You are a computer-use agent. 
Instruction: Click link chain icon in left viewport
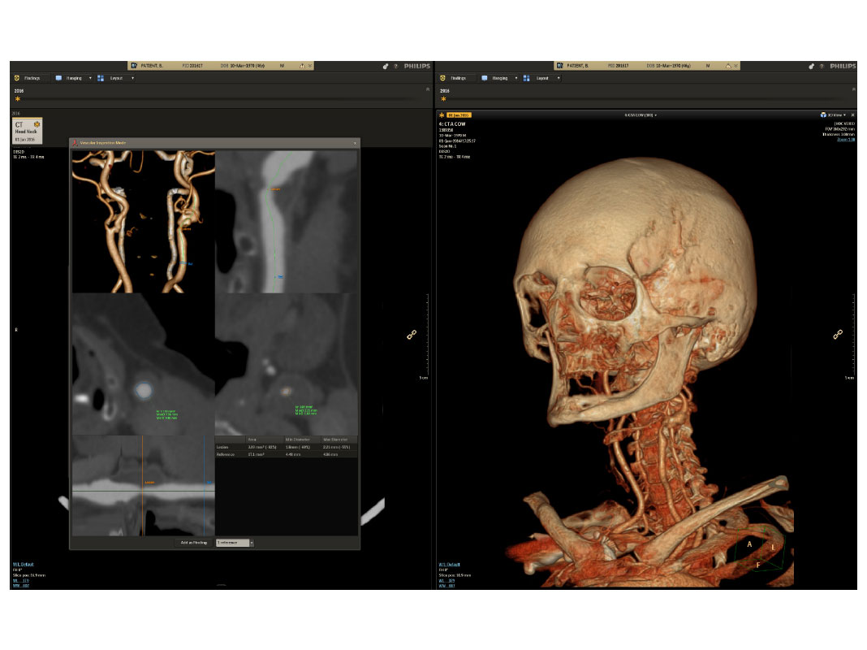(x=412, y=335)
